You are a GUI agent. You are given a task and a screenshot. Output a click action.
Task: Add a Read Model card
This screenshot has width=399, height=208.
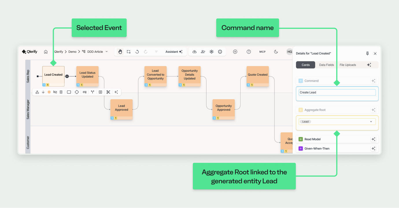(300, 139)
